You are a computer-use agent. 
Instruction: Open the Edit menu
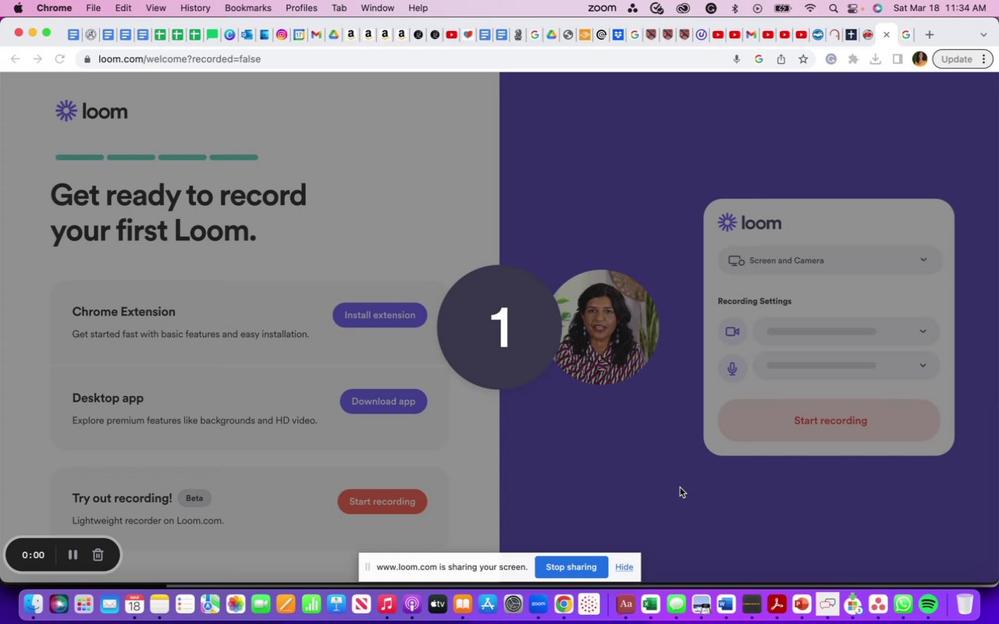tap(123, 8)
